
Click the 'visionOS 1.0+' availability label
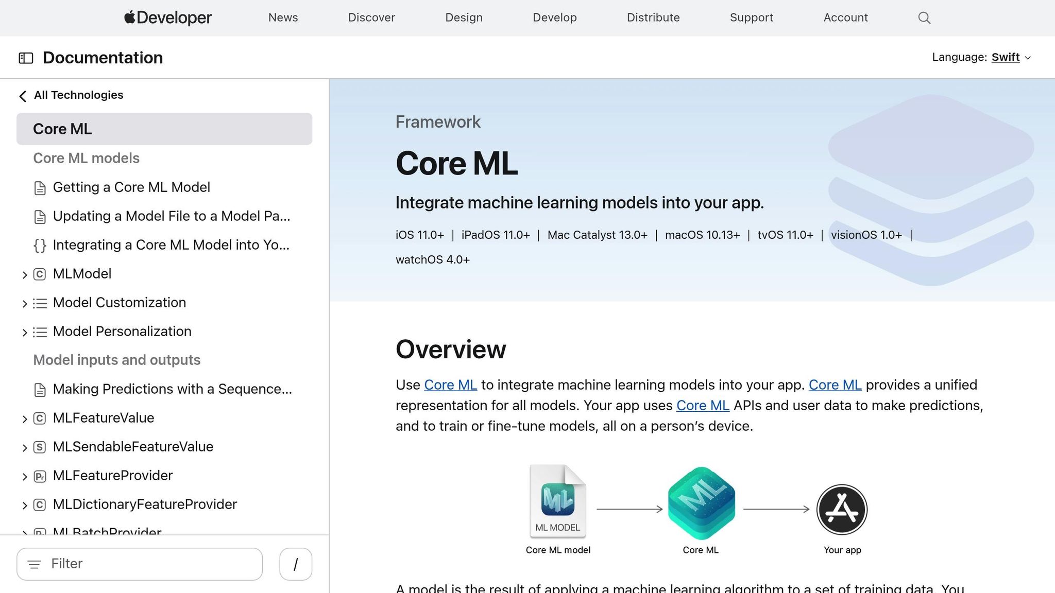[x=866, y=235]
